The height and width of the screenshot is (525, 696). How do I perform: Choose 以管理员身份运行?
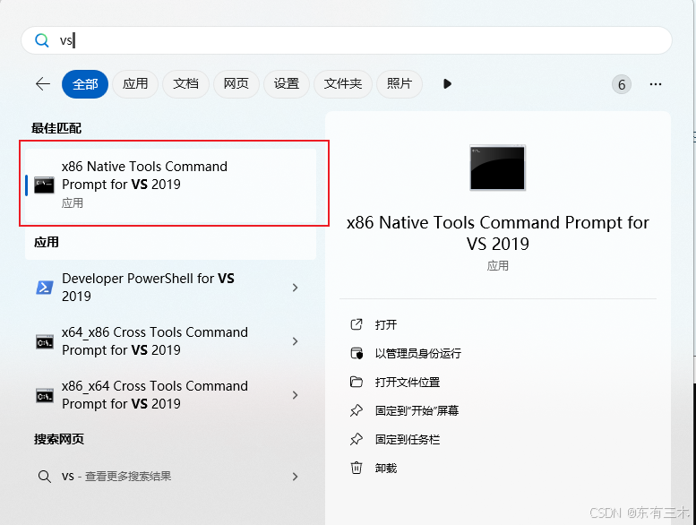click(x=417, y=354)
